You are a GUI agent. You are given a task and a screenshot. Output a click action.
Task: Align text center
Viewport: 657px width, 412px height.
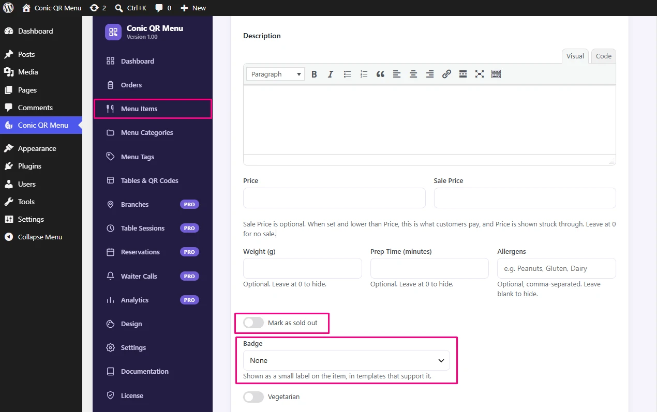point(413,74)
